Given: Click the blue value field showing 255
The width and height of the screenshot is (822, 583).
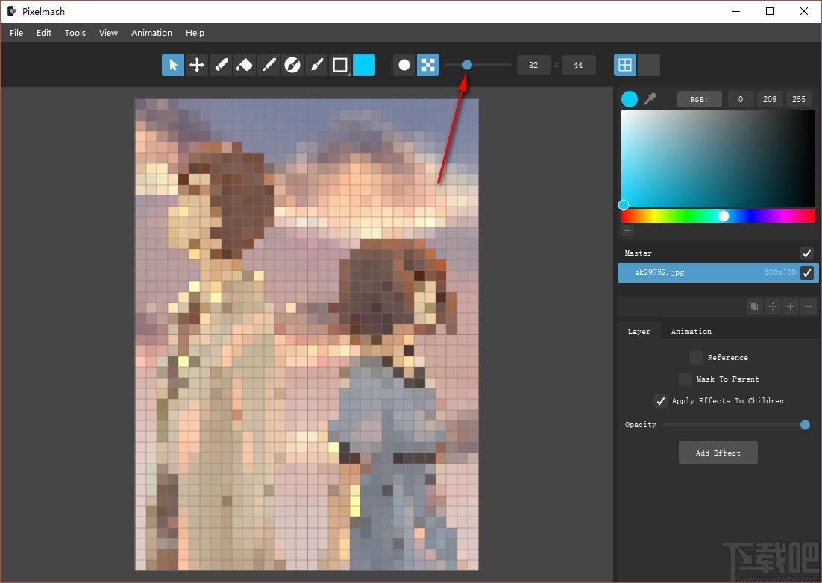Looking at the screenshot, I should tap(799, 99).
